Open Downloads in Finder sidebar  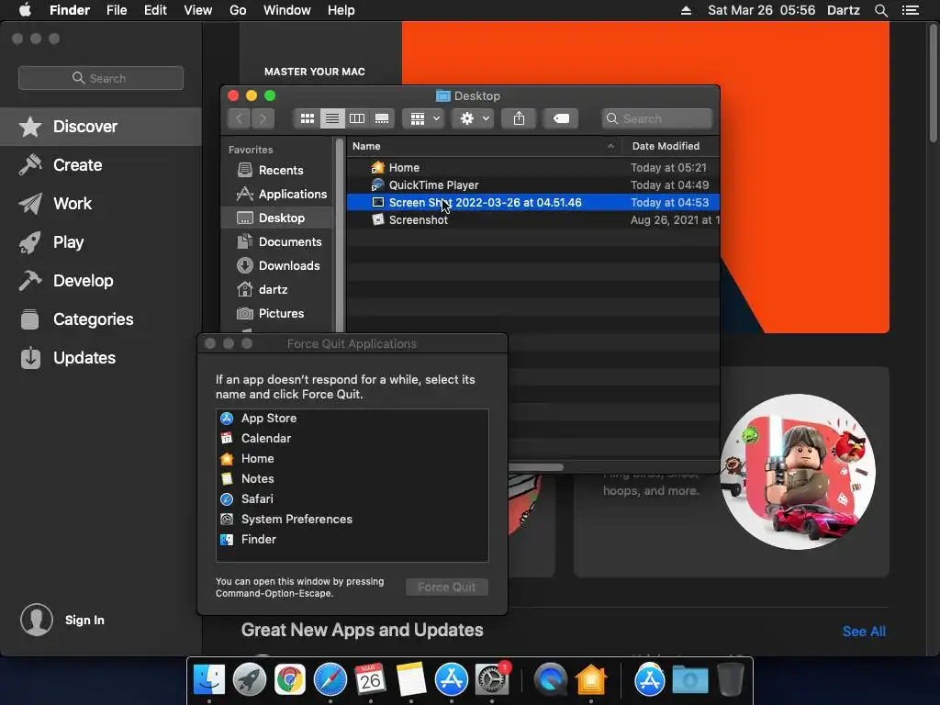276,265
